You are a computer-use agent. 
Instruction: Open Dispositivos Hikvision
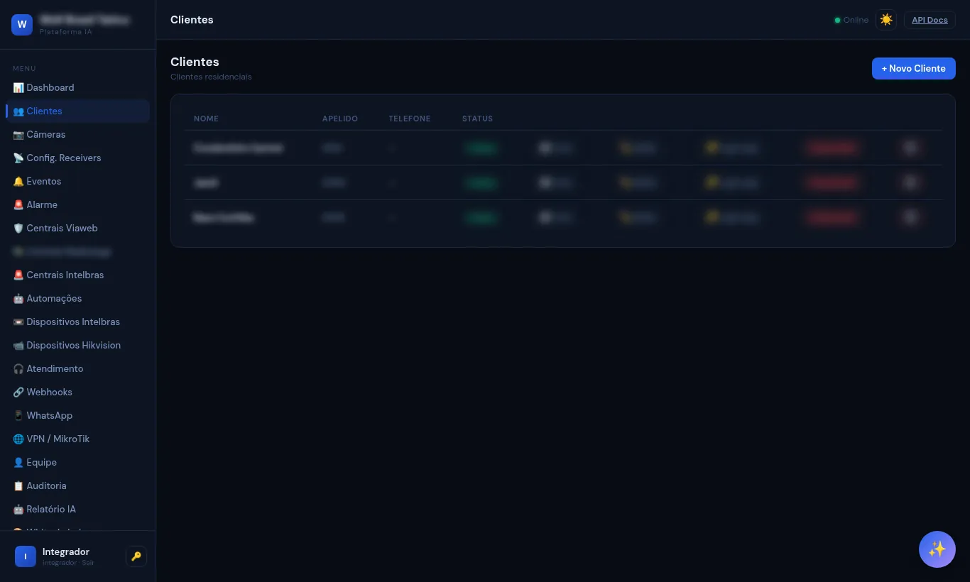pos(78,345)
